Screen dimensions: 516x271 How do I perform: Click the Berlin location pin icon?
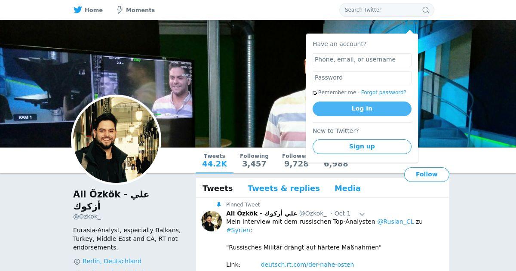(x=77, y=262)
